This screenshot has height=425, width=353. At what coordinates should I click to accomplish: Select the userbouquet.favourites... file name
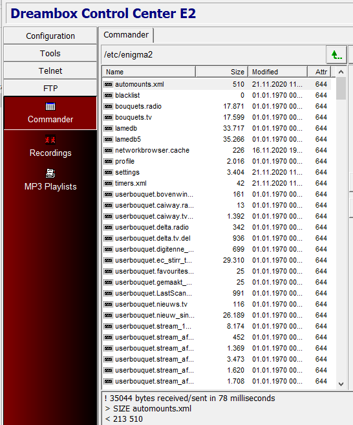pos(155,271)
